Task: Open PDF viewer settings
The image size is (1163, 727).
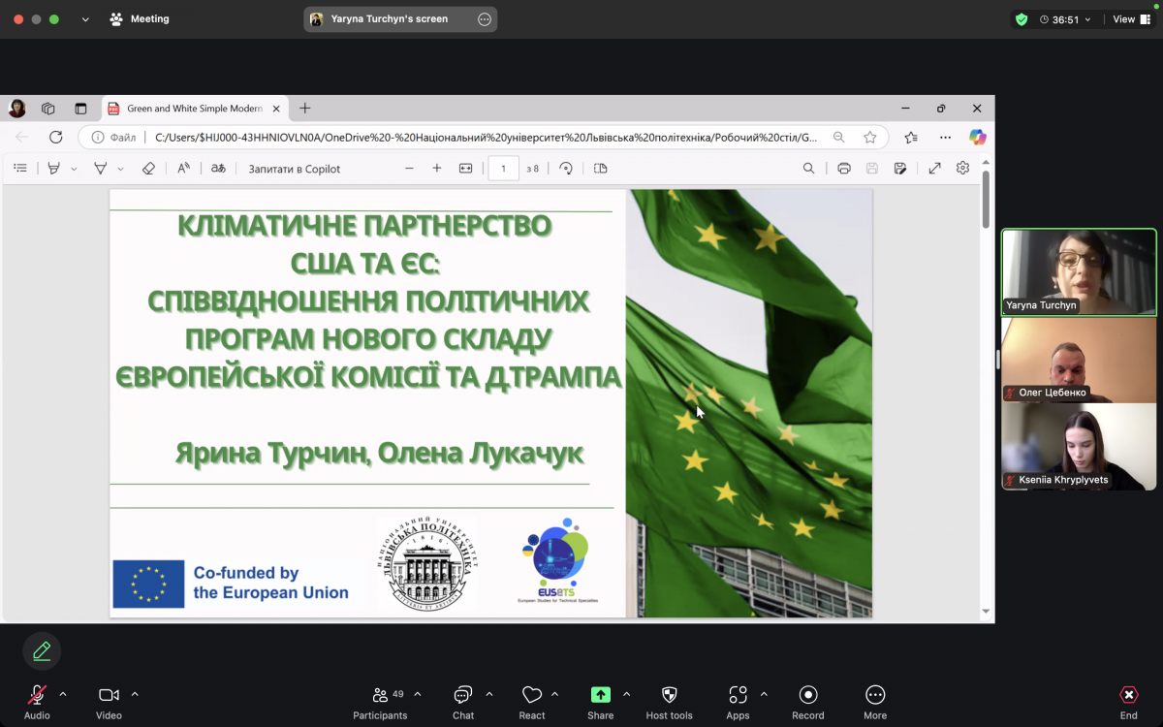Action: [x=962, y=168]
